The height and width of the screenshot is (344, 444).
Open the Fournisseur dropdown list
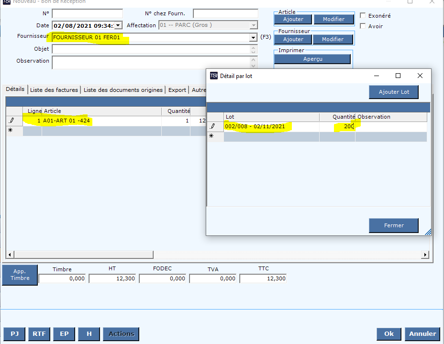pyautogui.click(x=253, y=37)
